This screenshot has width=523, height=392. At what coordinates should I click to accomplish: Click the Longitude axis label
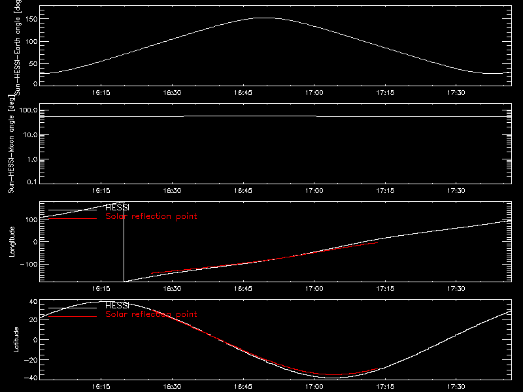click(12, 242)
